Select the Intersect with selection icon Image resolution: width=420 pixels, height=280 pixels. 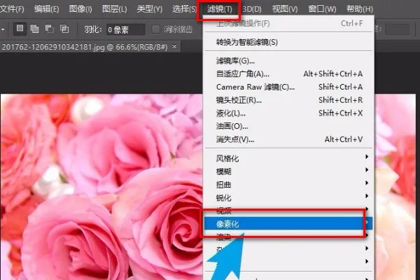point(64,29)
